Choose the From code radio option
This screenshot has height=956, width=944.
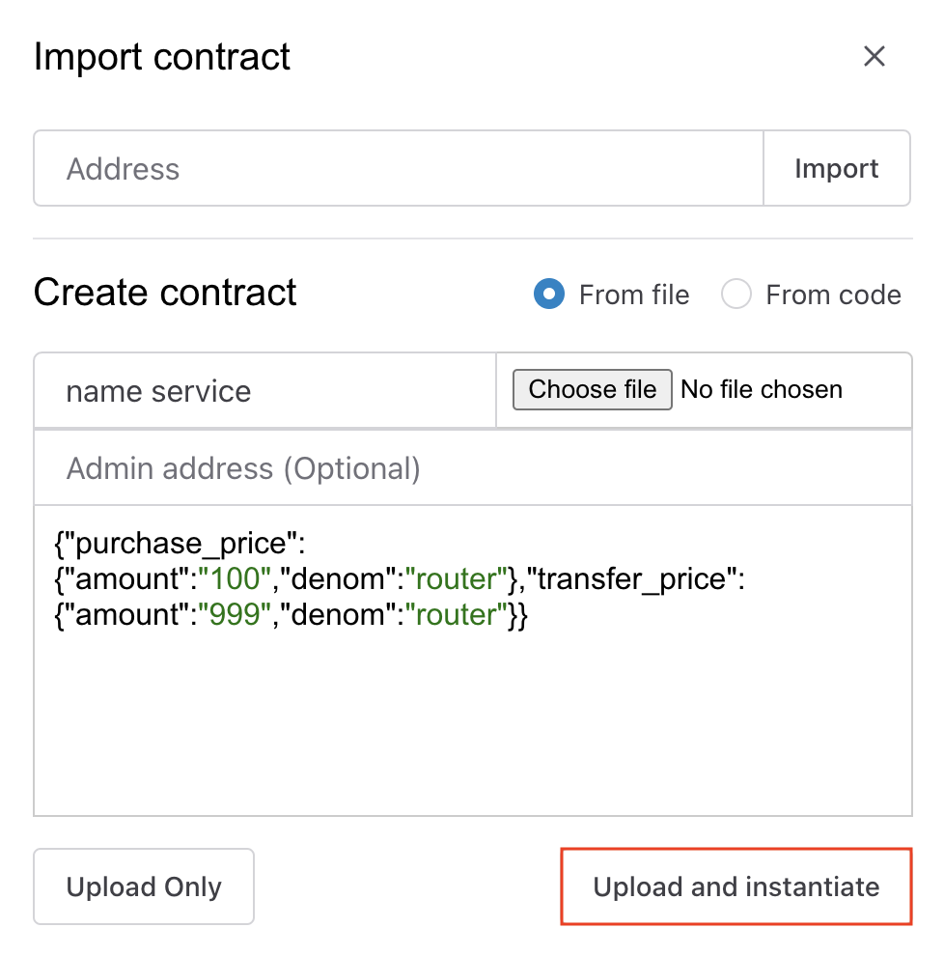click(x=736, y=295)
